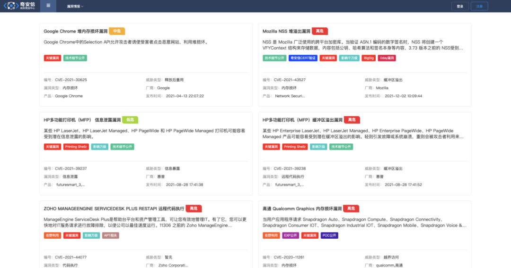
Task: Open the Mozilla NSS 堆溢出漏洞 card title
Action: (286, 31)
